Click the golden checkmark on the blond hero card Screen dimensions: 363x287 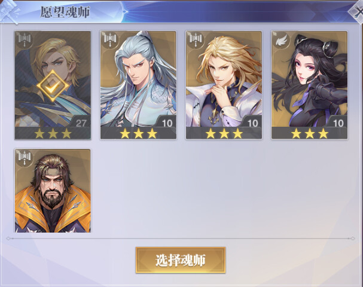point(53,86)
